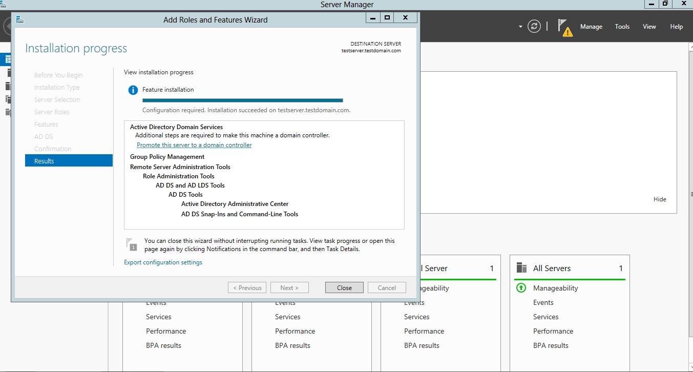Click the Next button
The height and width of the screenshot is (372, 693).
(289, 287)
